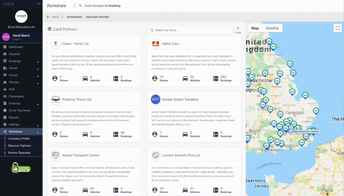Click the Staff people icon

[x=5, y=89]
